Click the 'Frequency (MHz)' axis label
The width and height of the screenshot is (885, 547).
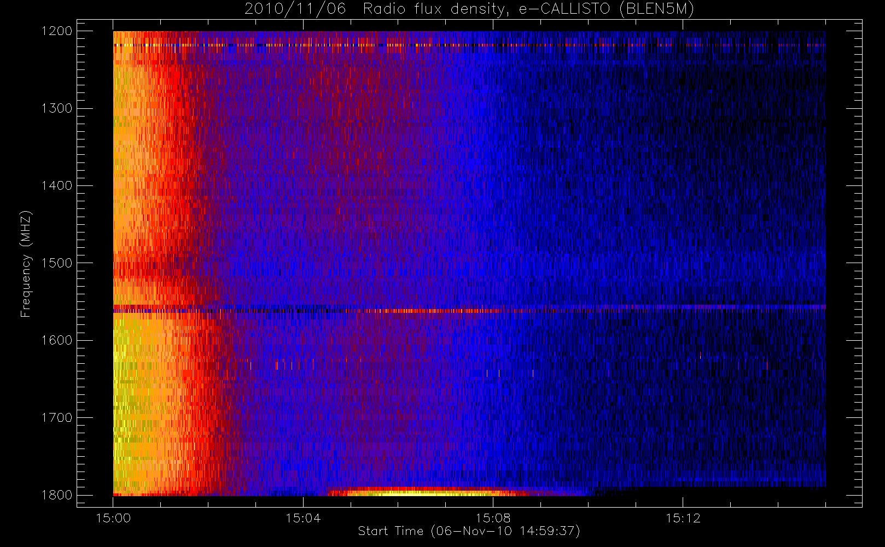26,264
